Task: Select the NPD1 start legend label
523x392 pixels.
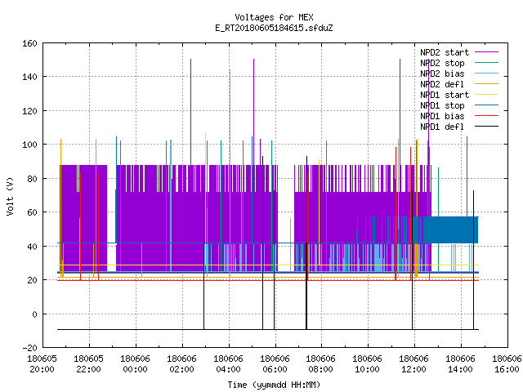Action: tap(445, 95)
